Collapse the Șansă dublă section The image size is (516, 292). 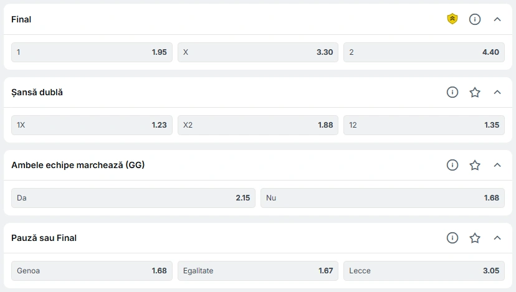(497, 92)
